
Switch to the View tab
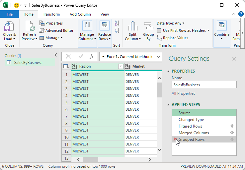(x=105, y=14)
